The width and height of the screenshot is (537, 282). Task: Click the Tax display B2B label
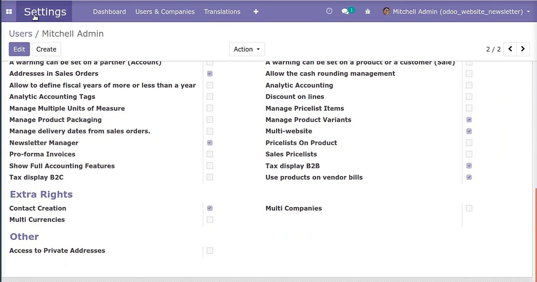coord(293,166)
